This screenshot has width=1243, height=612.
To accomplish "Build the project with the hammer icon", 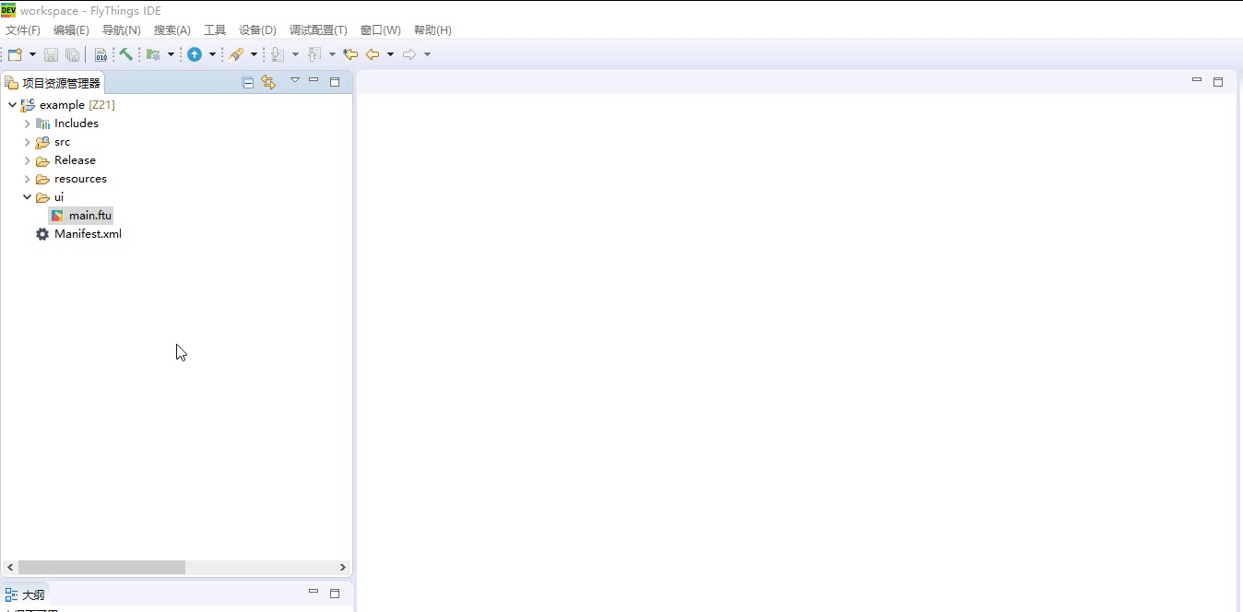I will tap(126, 54).
